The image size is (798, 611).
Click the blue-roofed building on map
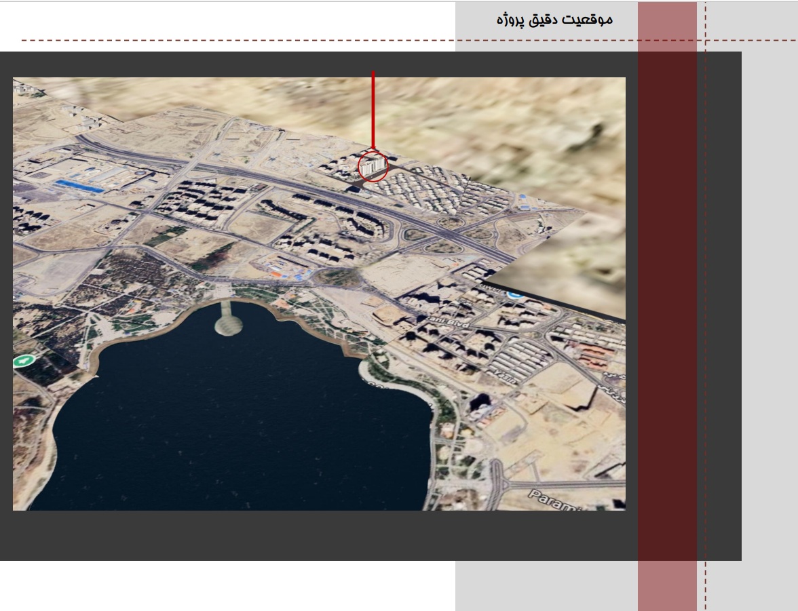pos(79,186)
